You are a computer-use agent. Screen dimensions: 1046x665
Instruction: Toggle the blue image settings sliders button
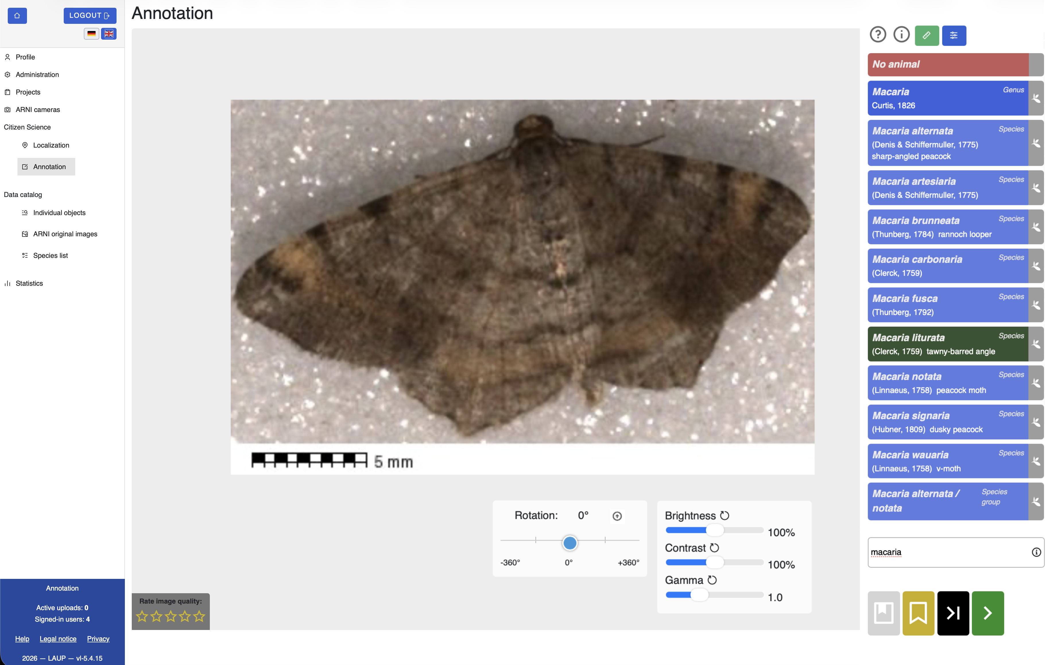click(x=954, y=36)
